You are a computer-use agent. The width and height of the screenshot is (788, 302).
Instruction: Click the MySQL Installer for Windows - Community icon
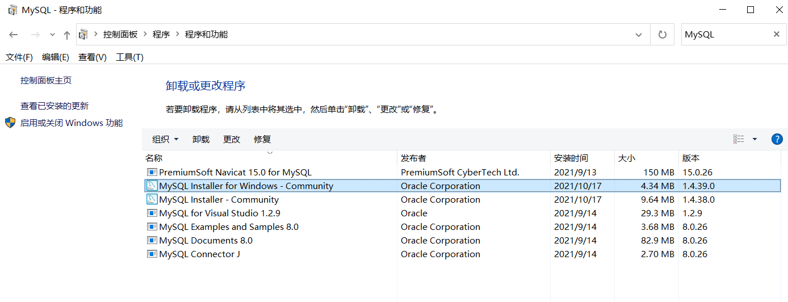click(152, 186)
